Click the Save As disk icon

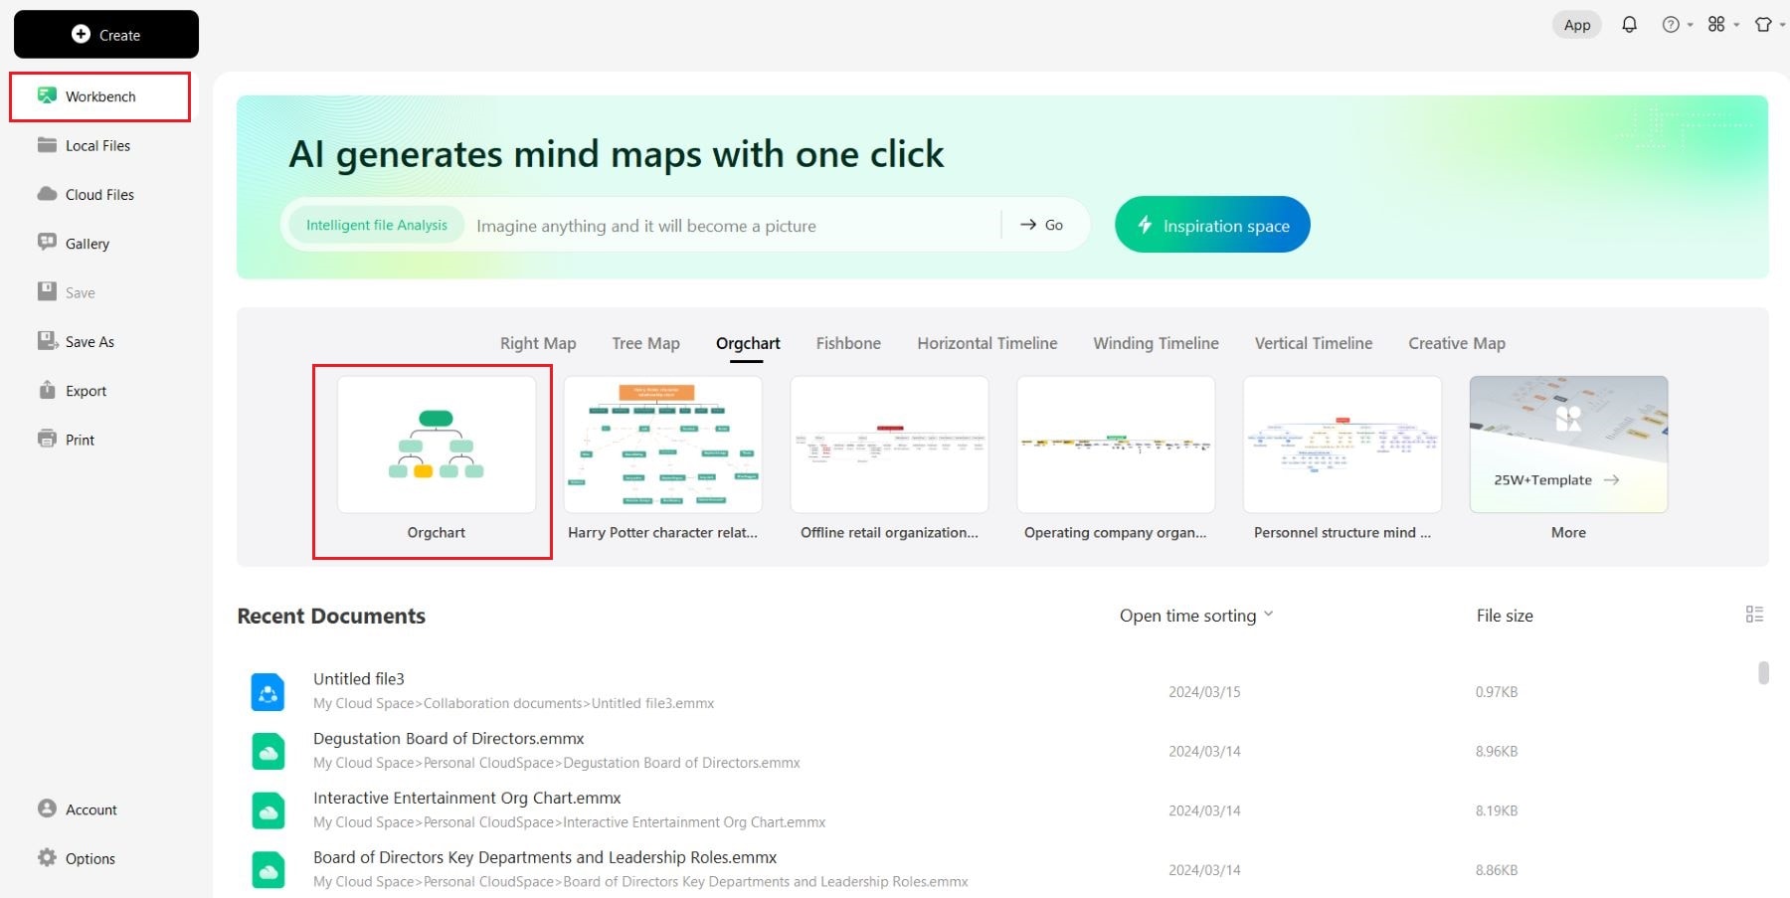[x=47, y=340]
